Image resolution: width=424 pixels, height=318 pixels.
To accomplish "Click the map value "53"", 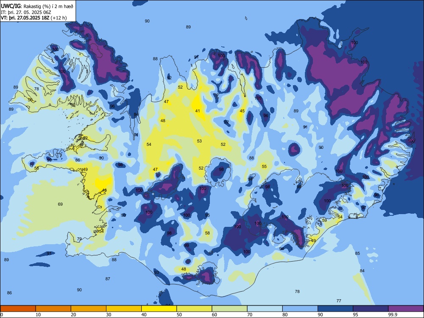I will (199, 141).
